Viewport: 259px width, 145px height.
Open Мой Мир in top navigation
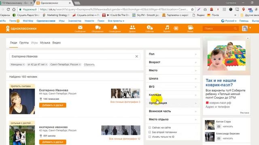[28, 21]
